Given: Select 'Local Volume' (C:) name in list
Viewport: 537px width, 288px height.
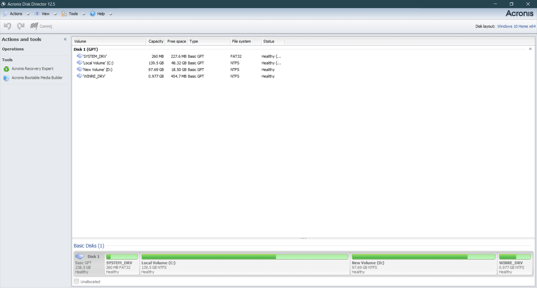Looking at the screenshot, I should click(x=98, y=63).
